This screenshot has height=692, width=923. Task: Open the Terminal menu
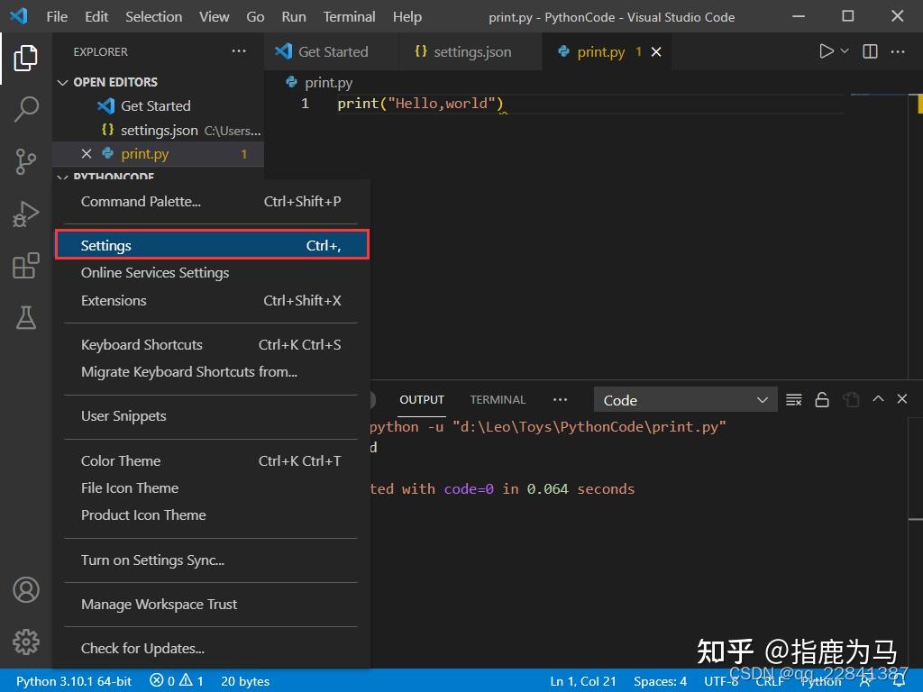[348, 16]
